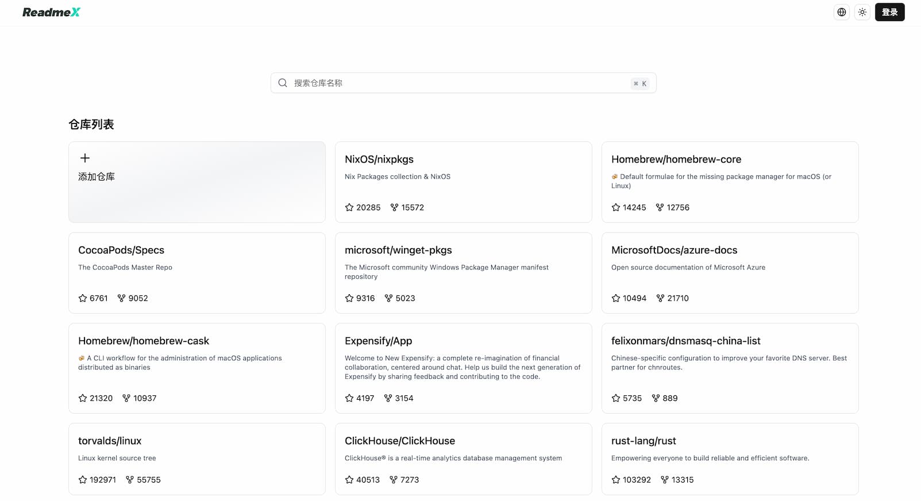Viewport: 921px width, 501px height.
Task: Click 'Open source documentation of Microsoft Azure' text
Action: [x=688, y=267]
